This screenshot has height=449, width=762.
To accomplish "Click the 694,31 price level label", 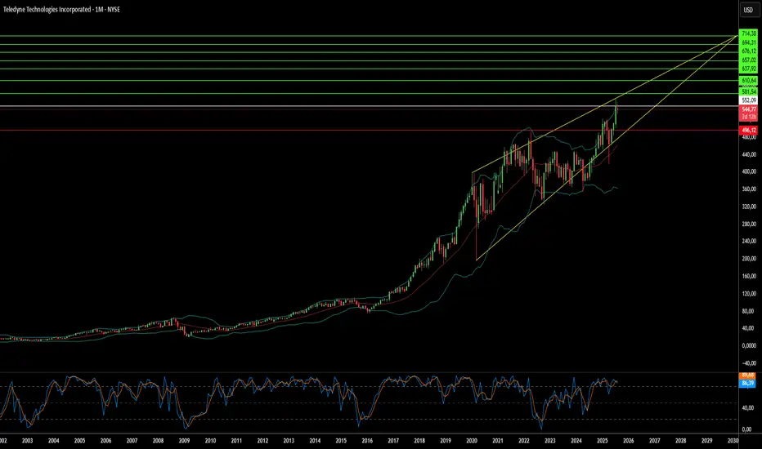I will point(746,42).
